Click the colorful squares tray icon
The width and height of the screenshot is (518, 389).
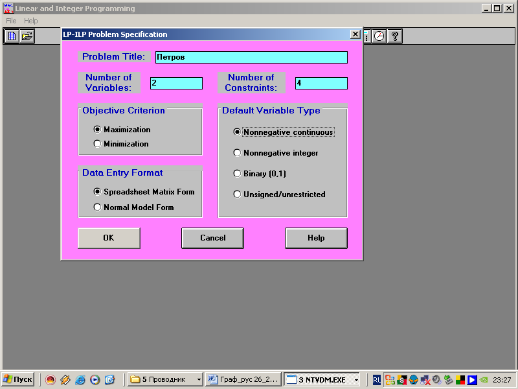[x=390, y=380]
